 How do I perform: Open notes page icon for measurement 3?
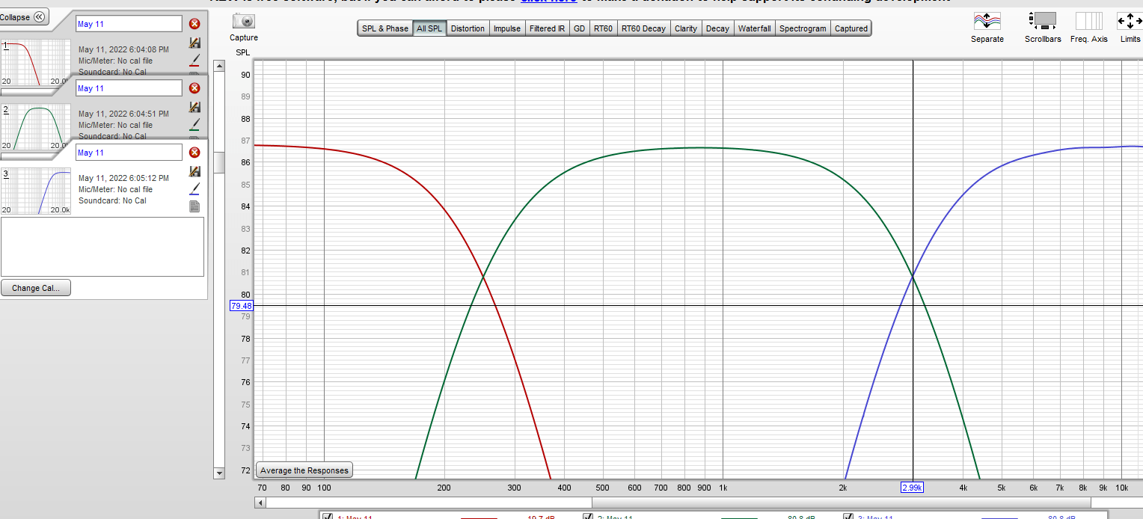[195, 206]
